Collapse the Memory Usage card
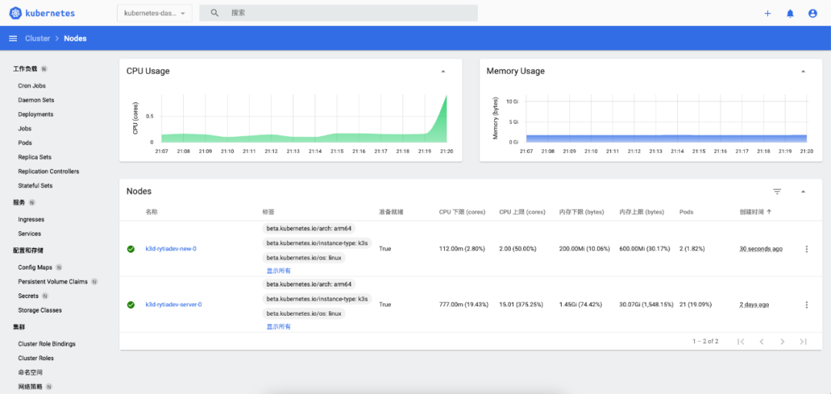831x394 pixels. (803, 71)
